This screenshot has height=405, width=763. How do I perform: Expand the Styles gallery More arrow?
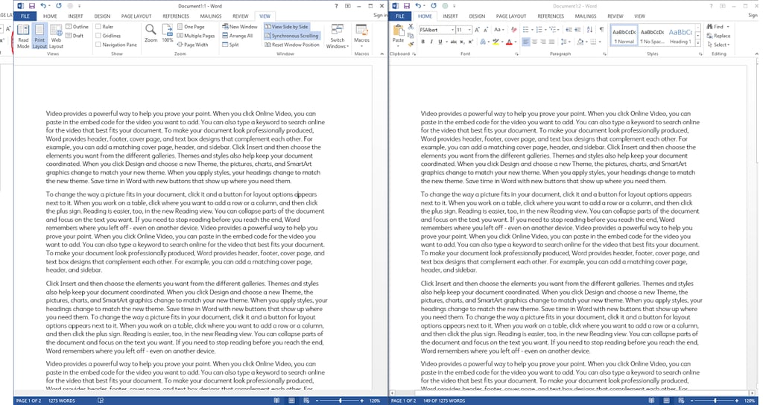(x=697, y=44)
